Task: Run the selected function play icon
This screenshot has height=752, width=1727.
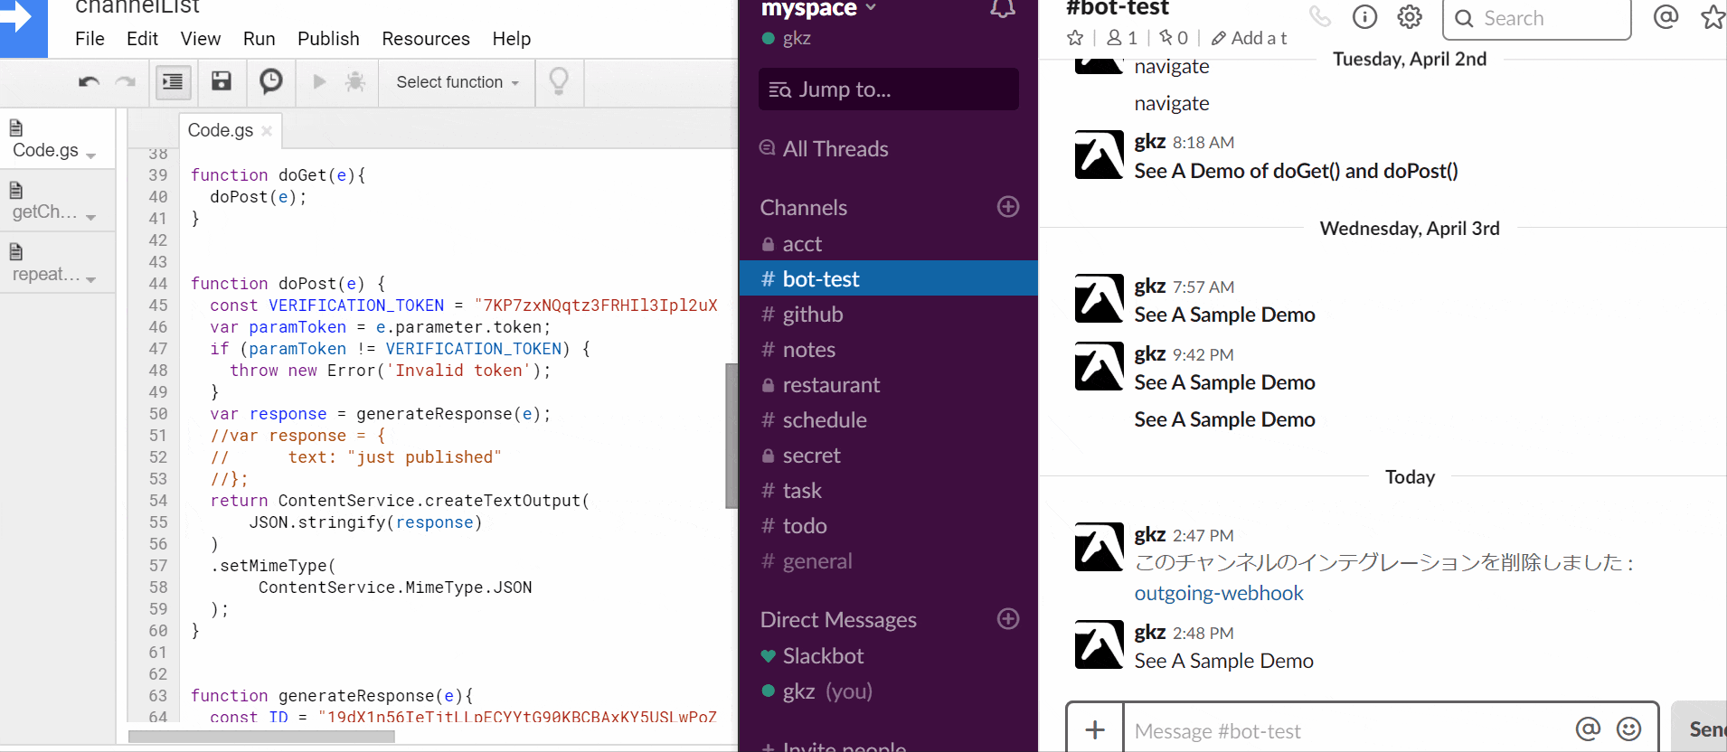Action: [x=319, y=82]
